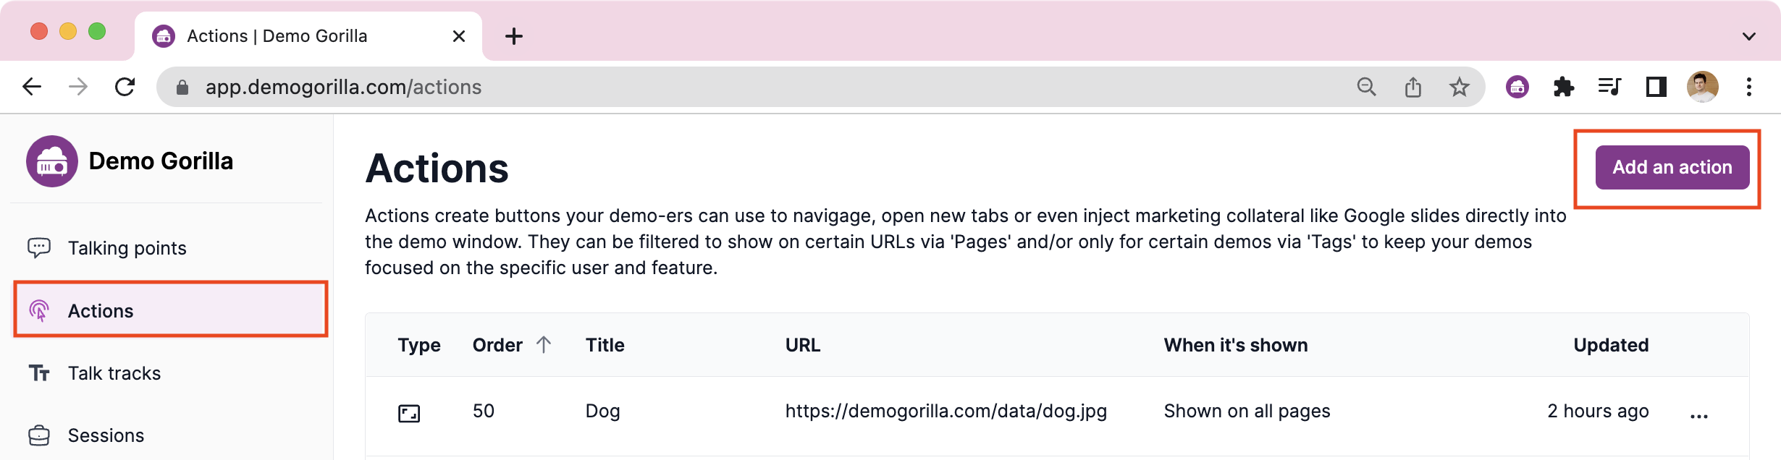The image size is (1781, 460).
Task: Click the Demo Gorilla logo icon in sidebar
Action: (x=52, y=161)
